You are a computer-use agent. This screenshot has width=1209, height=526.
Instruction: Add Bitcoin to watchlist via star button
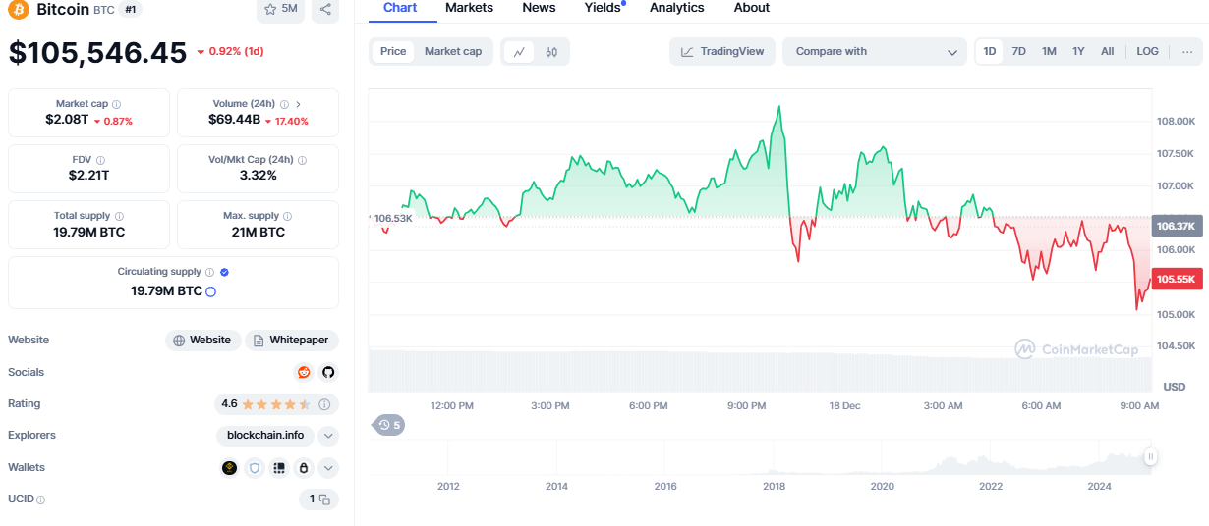coord(281,9)
